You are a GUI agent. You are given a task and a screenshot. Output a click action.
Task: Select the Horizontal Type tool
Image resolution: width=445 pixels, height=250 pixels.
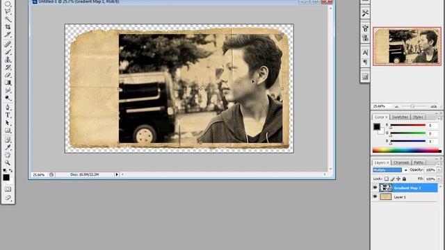[x=8, y=115]
